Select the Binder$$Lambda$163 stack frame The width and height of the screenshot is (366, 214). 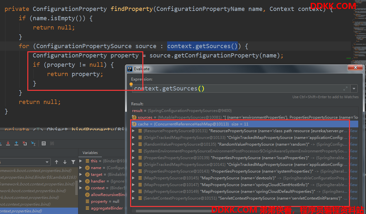tap(38, 177)
